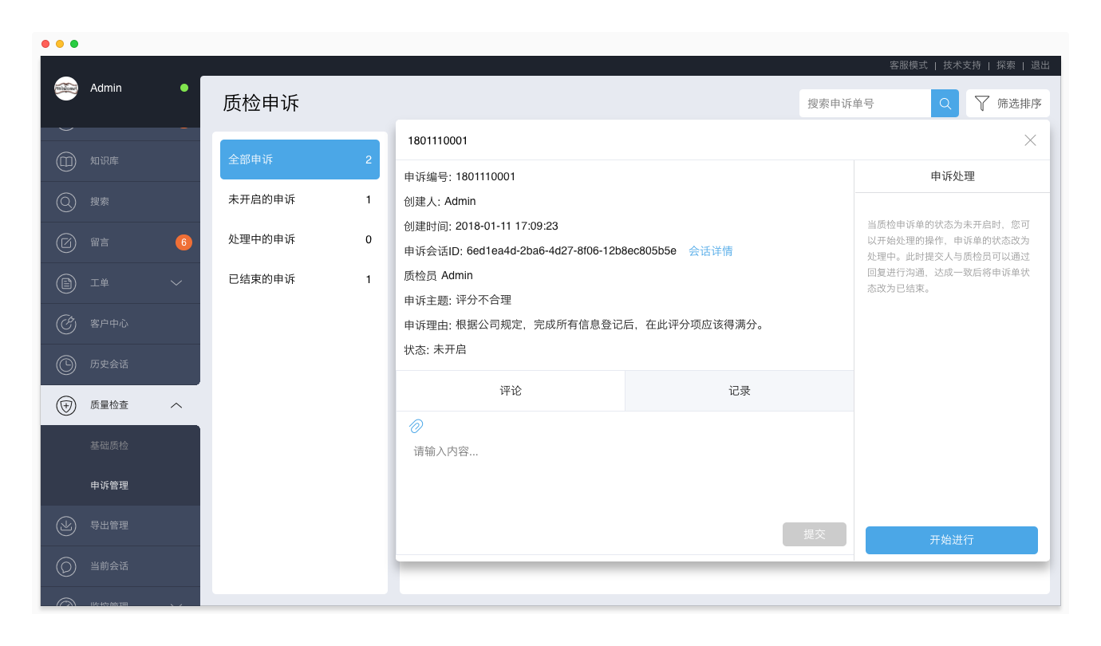This screenshot has width=1101, height=646.
Task: Open 历史会话 clock icon
Action: pyautogui.click(x=66, y=364)
